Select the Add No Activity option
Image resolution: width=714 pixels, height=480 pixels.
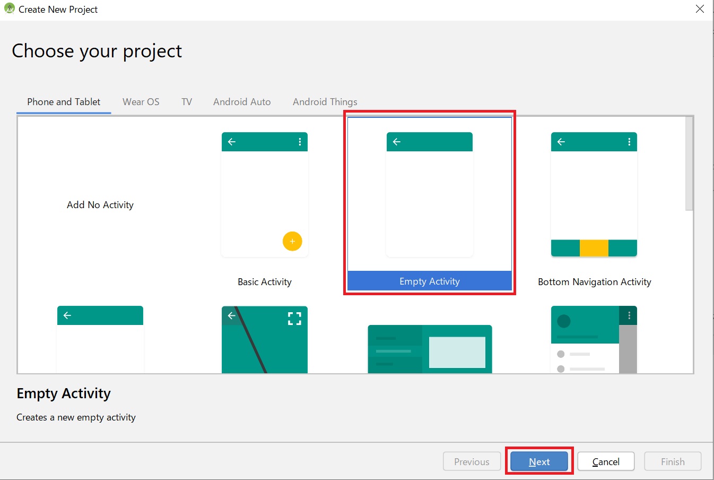coord(100,205)
